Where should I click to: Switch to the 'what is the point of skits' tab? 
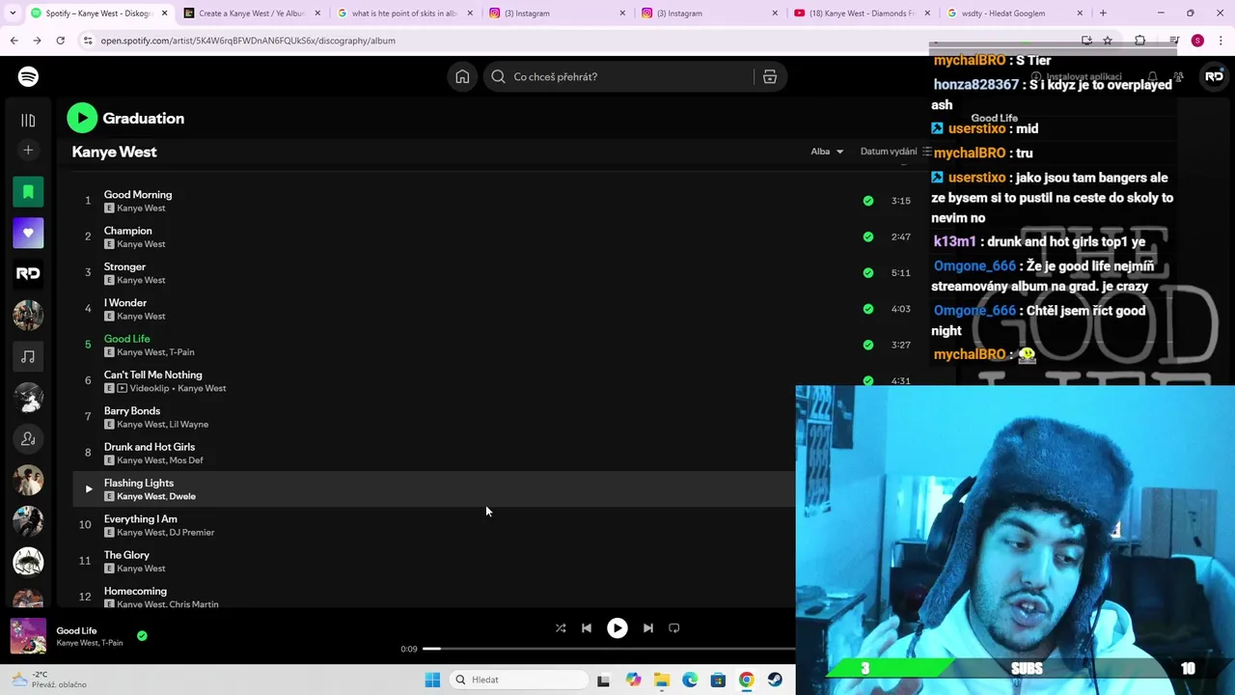pos(403,14)
